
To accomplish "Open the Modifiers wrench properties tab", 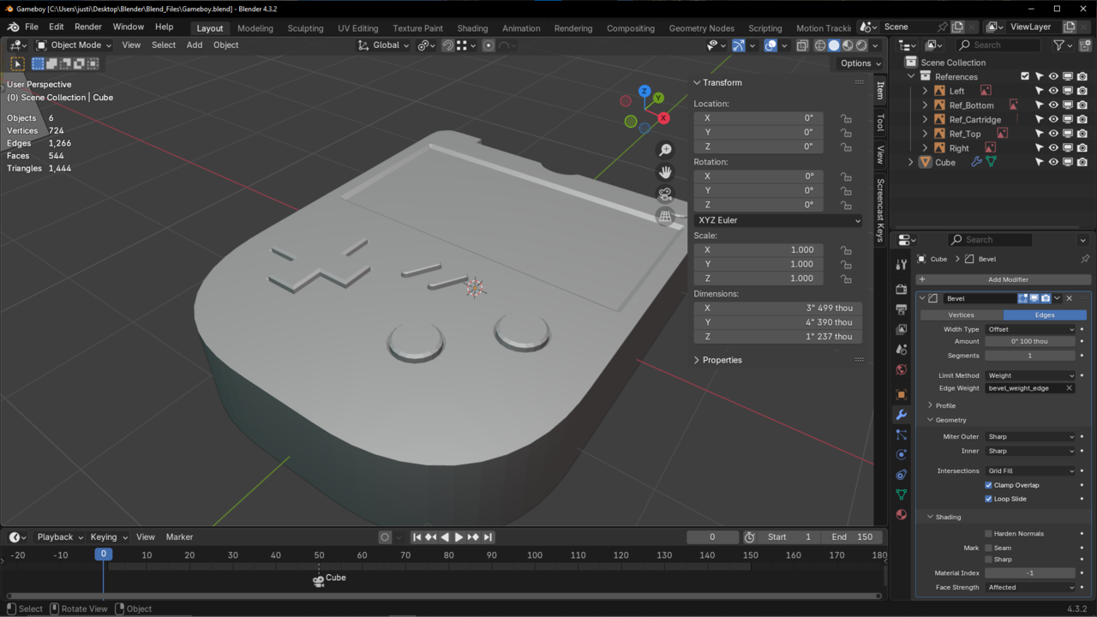I will [x=901, y=415].
